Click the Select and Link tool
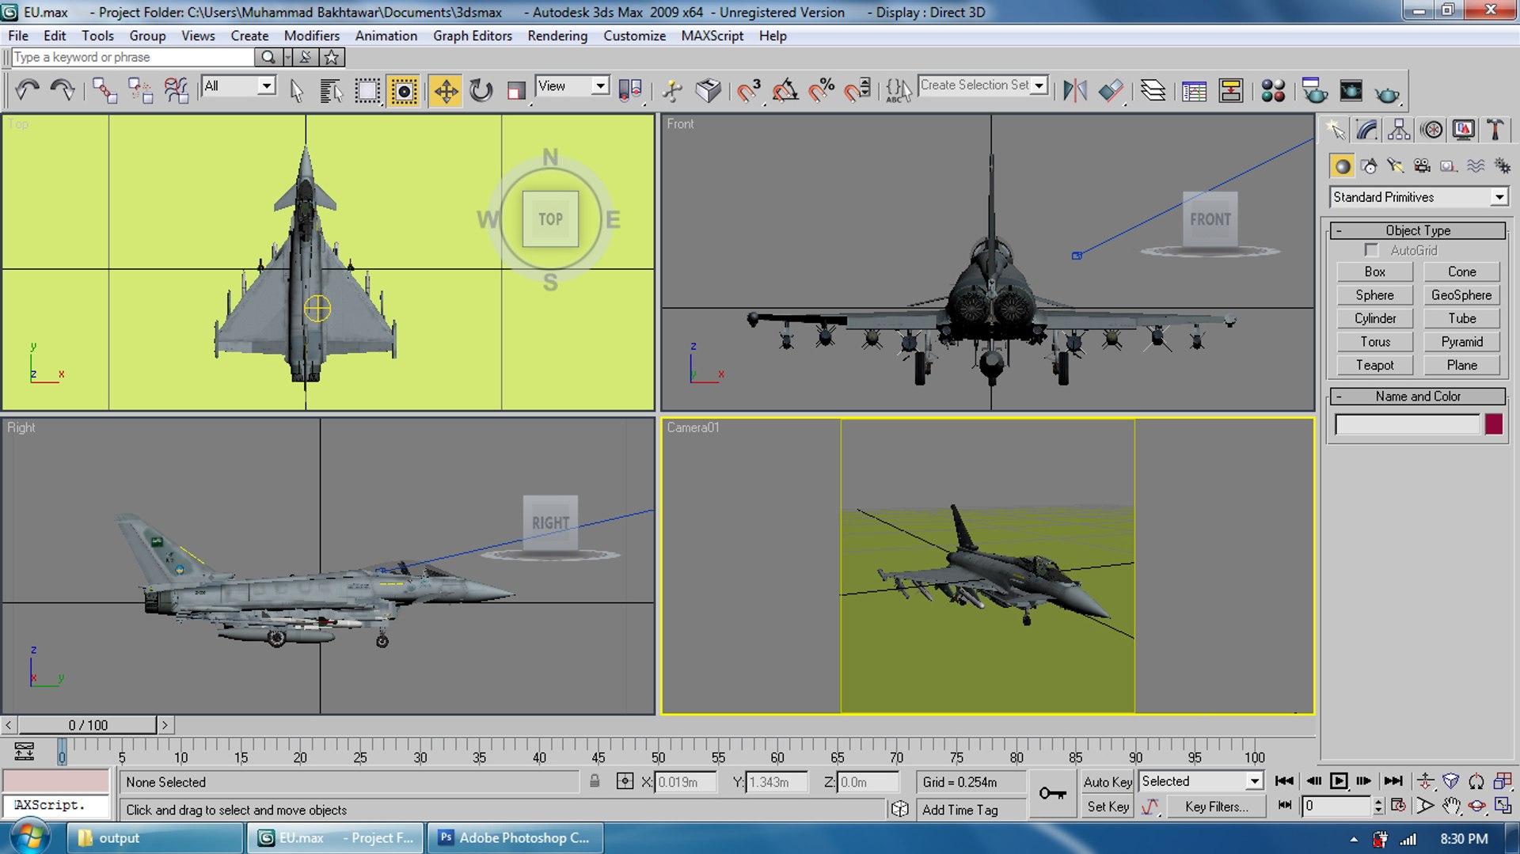Screen dimensions: 1520x854 click(104, 90)
